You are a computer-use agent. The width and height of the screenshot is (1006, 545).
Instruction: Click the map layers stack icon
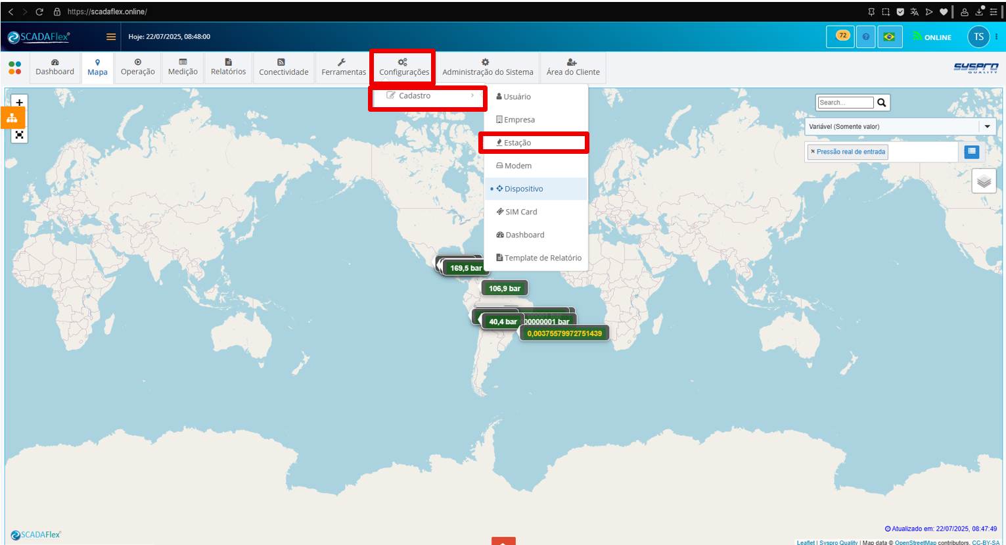click(x=984, y=181)
